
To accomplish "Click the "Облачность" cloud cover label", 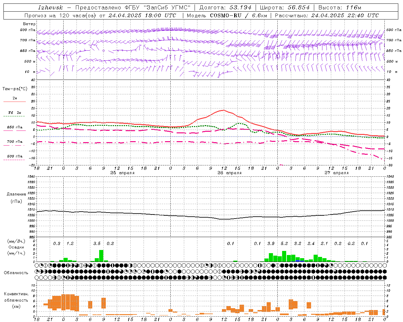I will pyautogui.click(x=16, y=273).
